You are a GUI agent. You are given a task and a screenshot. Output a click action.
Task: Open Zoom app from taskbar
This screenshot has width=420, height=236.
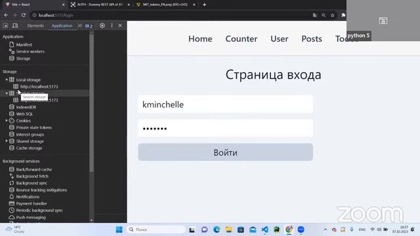[x=301, y=229]
